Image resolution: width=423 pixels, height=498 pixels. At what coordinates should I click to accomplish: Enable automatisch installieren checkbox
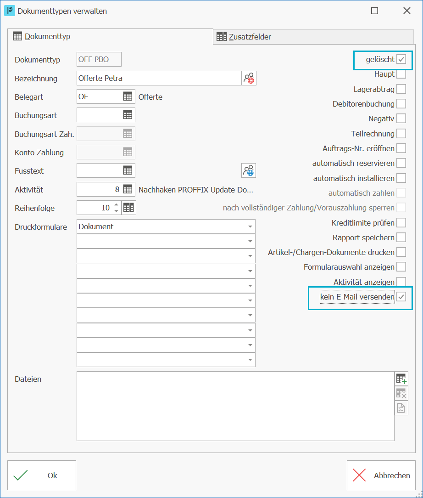click(401, 178)
